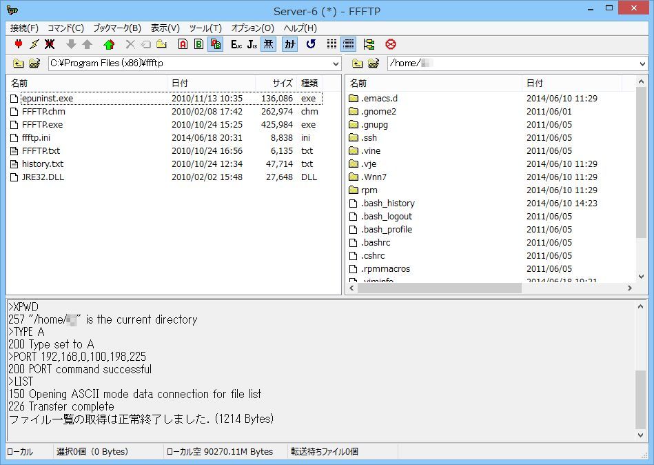Viewport: 654px width, 465px height.
Task: Click the local path input field
Action: click(x=190, y=63)
